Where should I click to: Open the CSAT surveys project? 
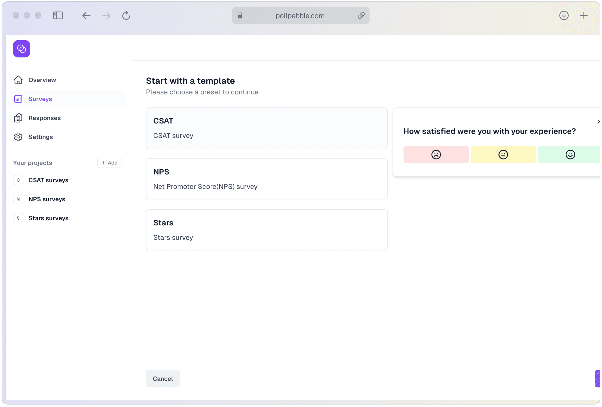tap(48, 180)
